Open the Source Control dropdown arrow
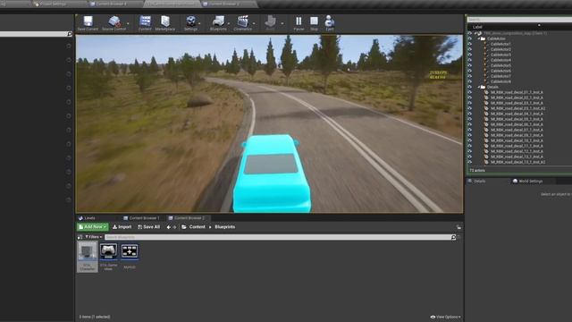Screen dimensions: 572x322 [128, 23]
